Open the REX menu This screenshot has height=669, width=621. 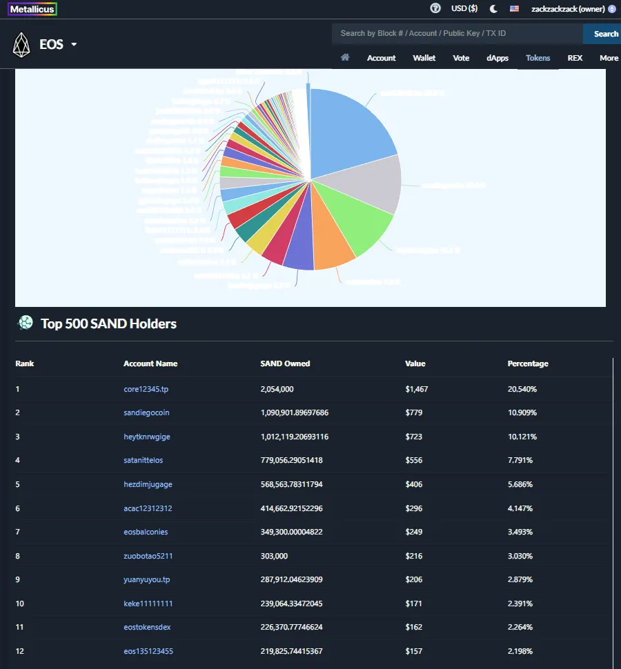575,58
